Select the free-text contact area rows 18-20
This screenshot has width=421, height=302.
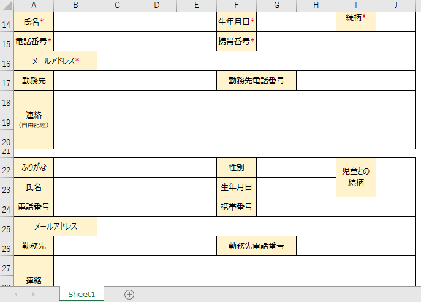click(x=235, y=119)
